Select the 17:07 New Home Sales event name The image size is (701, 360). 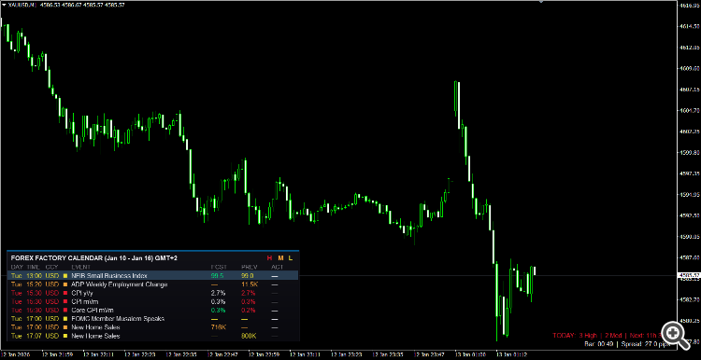(x=95, y=336)
